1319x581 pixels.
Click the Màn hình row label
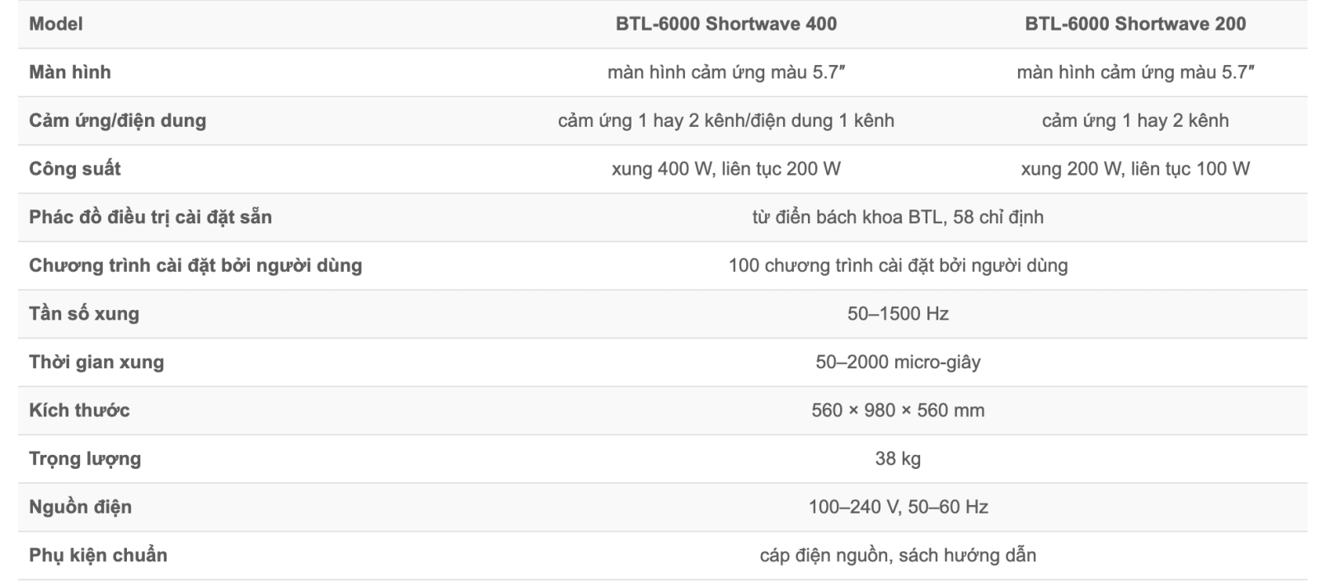pos(70,73)
